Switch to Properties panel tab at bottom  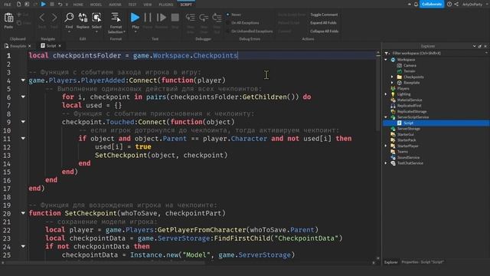(x=422, y=262)
